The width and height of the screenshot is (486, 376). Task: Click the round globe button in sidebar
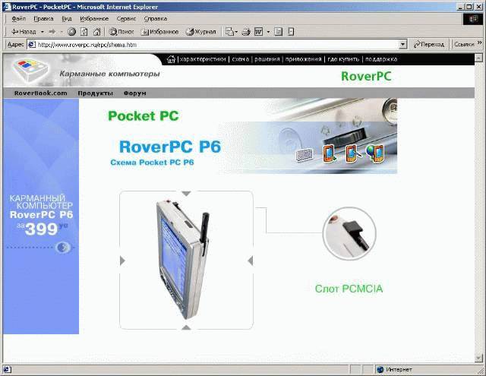tap(63, 248)
